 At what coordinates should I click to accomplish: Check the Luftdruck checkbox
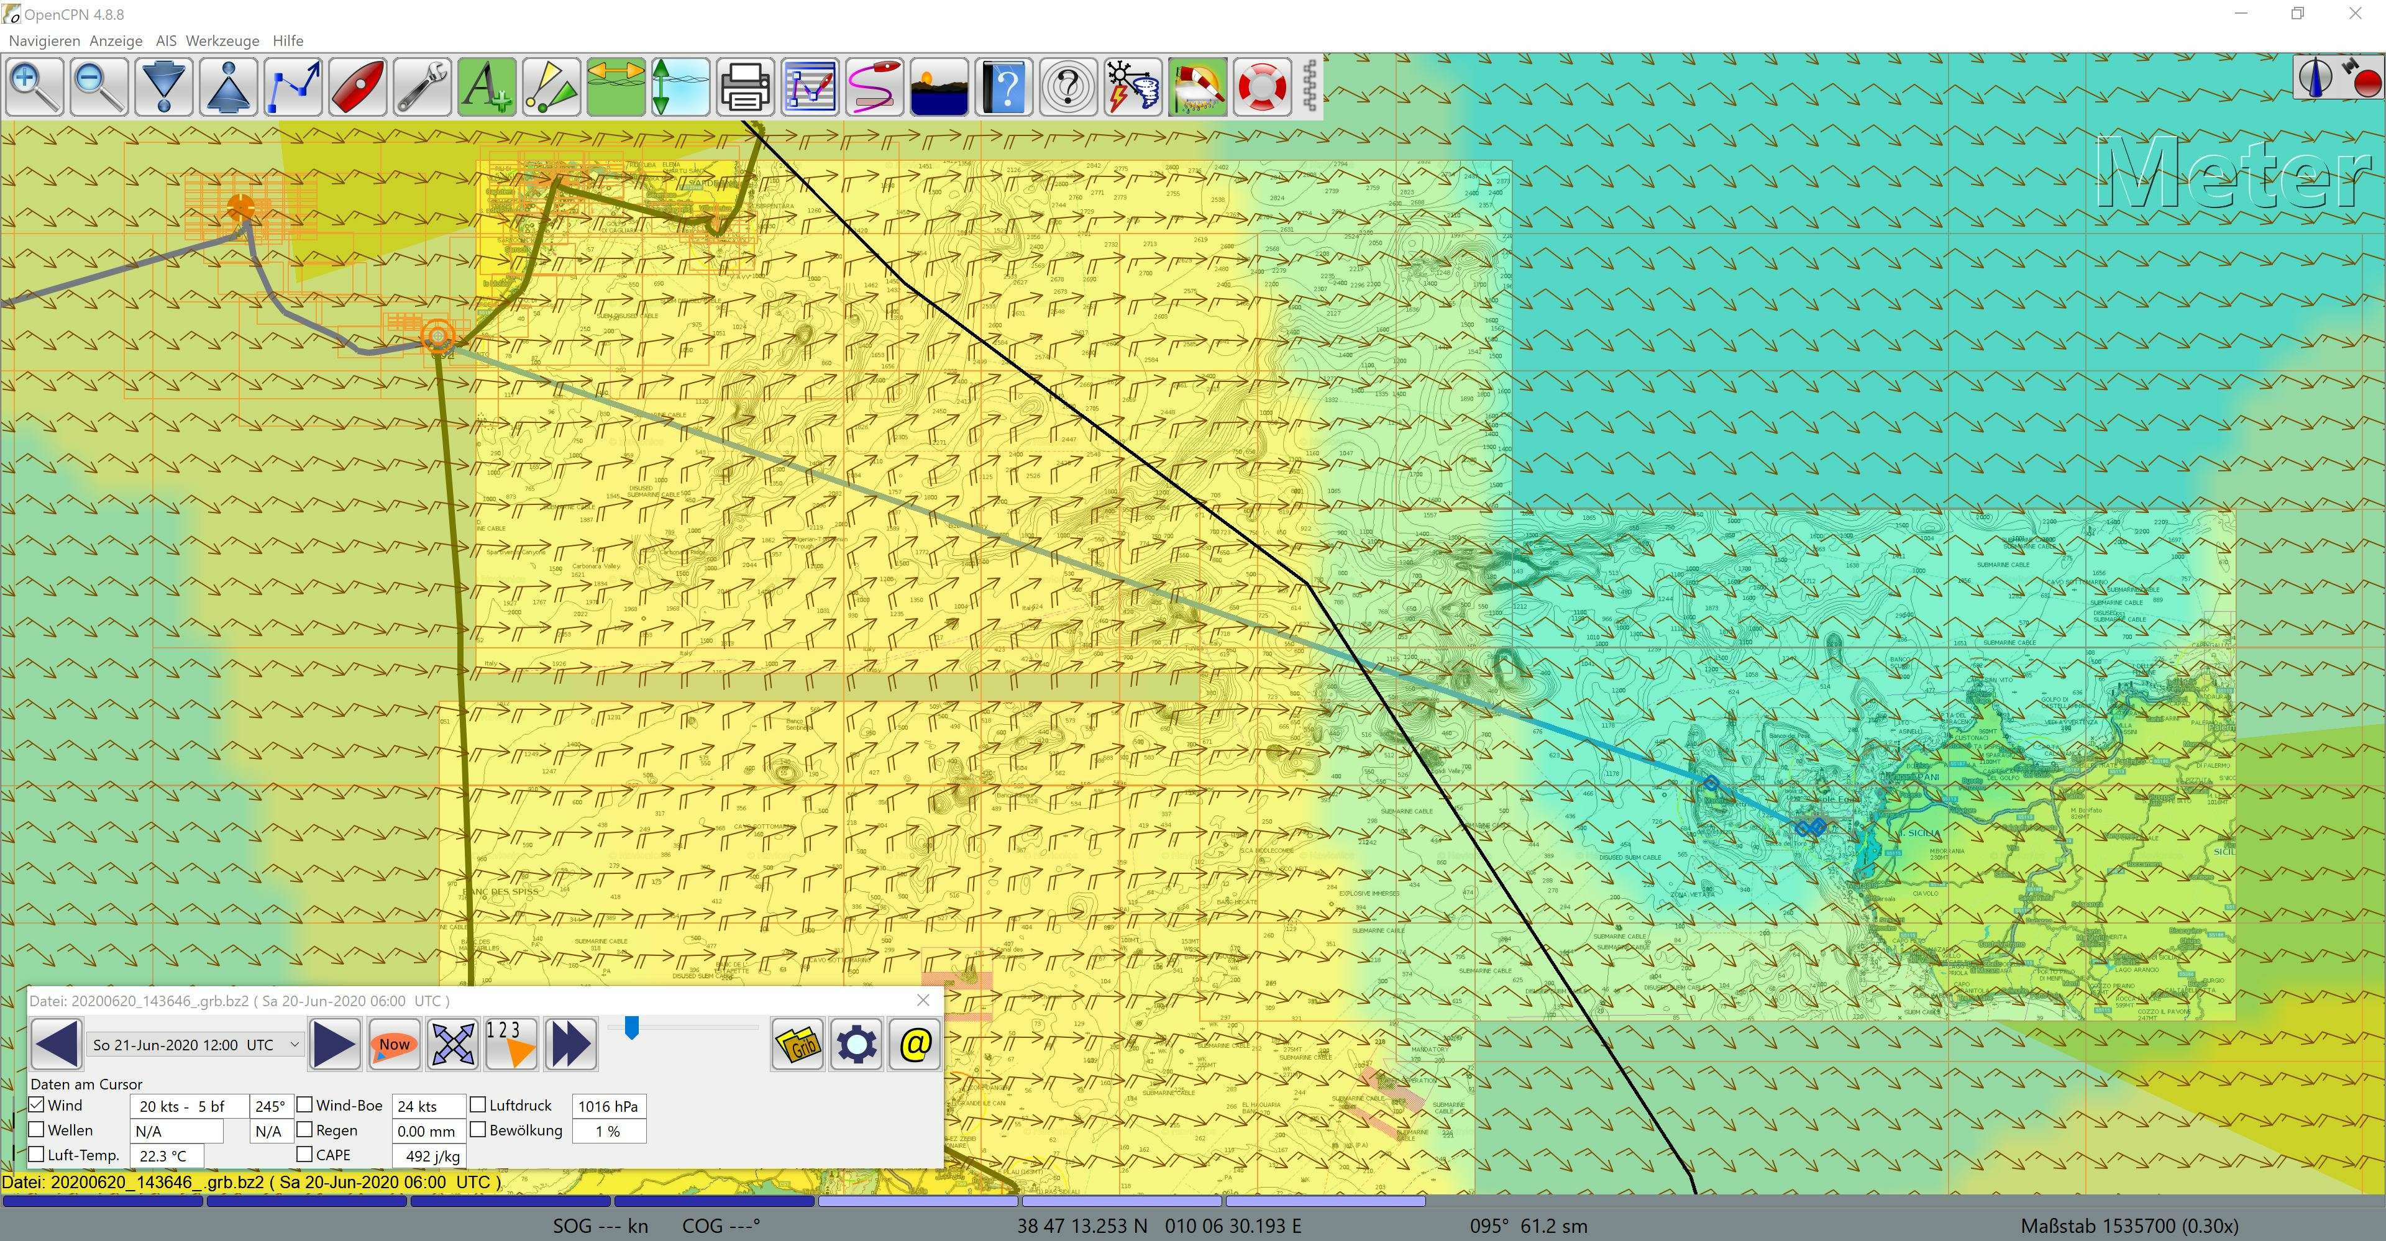[478, 1105]
